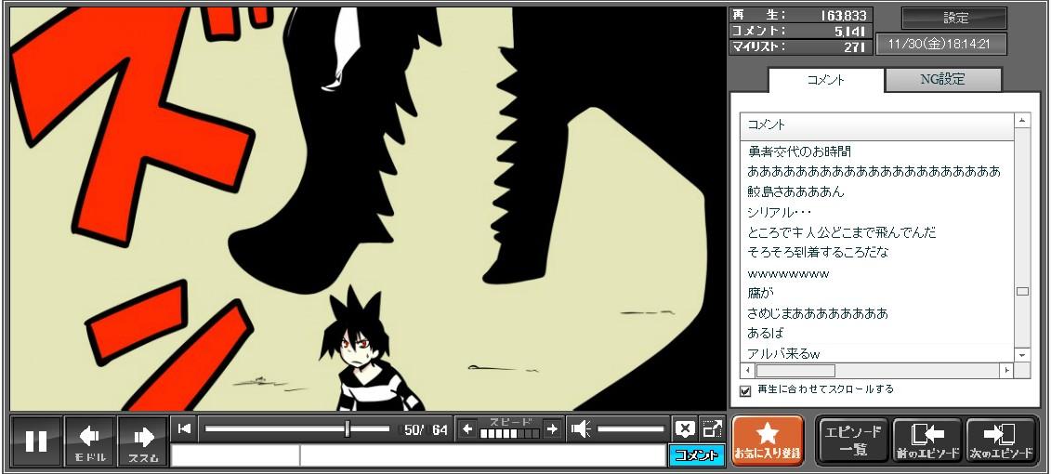1051x474 pixels.
Task: Go to previous episode (前のエピソード)
Action: point(927,440)
